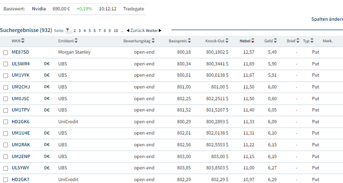Screen dimensions: 343x183
Task: Tick the checkbox for UL5YWY
Action: point(6,168)
